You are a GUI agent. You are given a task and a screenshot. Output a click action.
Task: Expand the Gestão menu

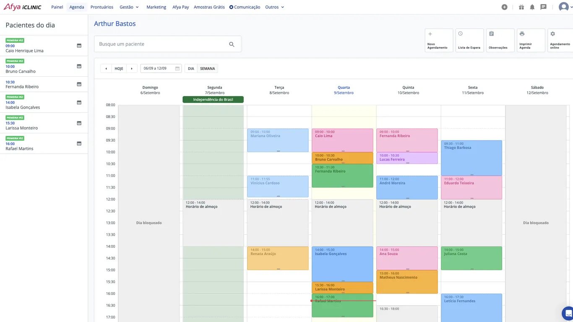[x=129, y=7]
